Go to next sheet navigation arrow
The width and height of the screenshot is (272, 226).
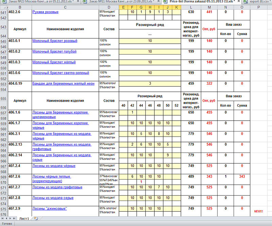(x=10, y=219)
